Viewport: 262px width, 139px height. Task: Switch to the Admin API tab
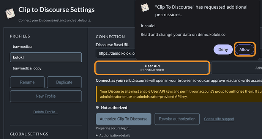(237, 68)
